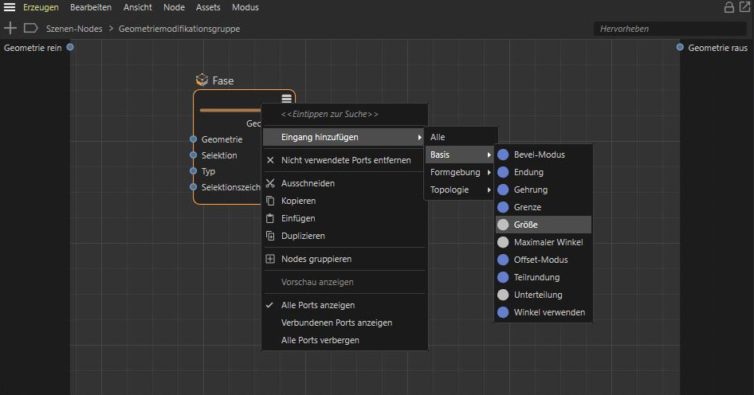Click the Fase node menu icon
The width and height of the screenshot is (754, 395).
[x=286, y=99]
